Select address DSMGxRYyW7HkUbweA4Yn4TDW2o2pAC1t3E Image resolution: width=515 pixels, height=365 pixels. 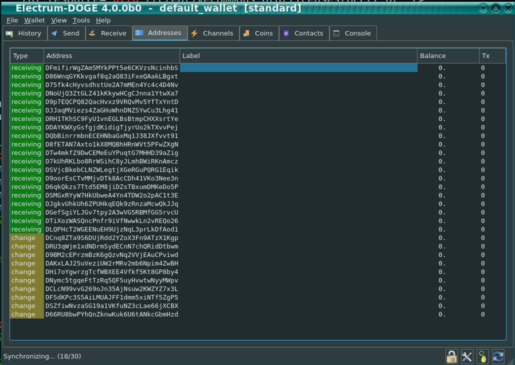click(x=111, y=195)
